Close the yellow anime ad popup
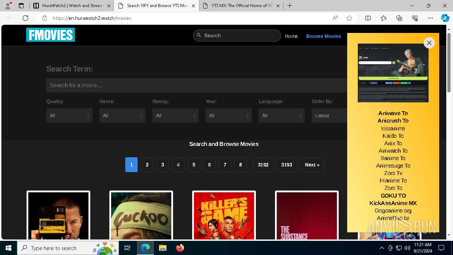 pyautogui.click(x=429, y=43)
